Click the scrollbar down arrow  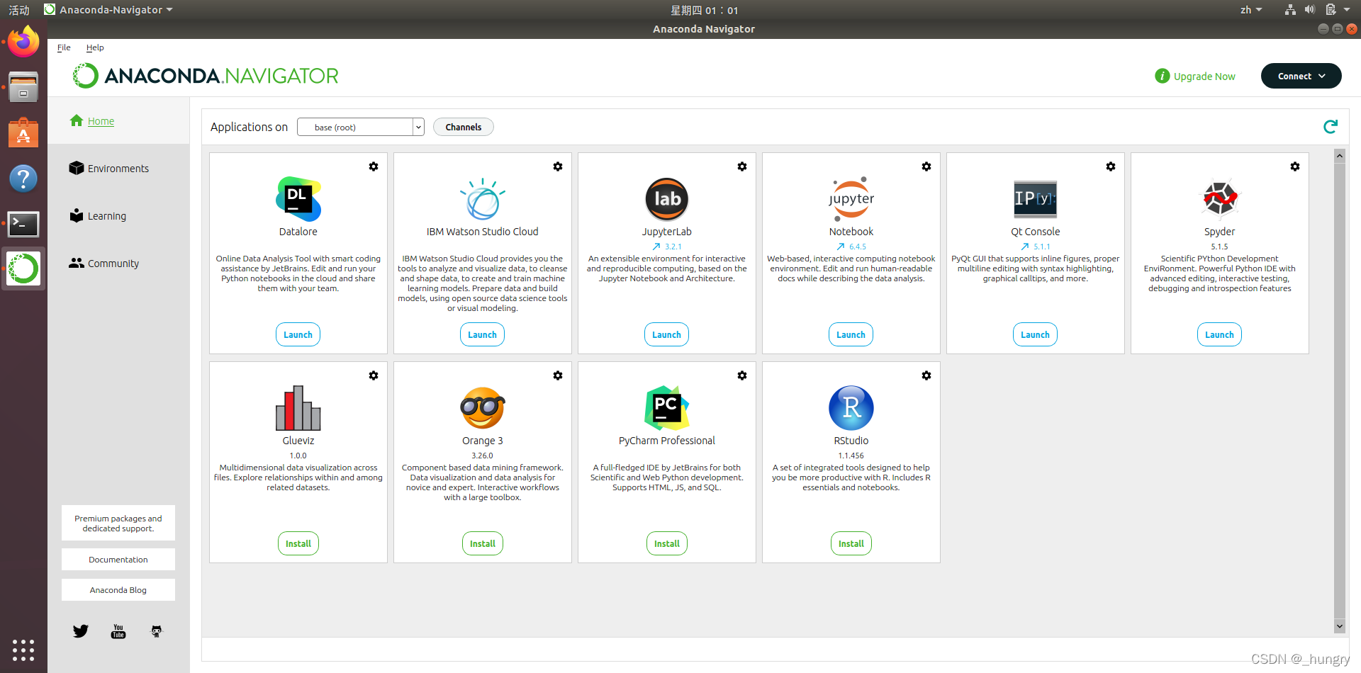pyautogui.click(x=1340, y=626)
